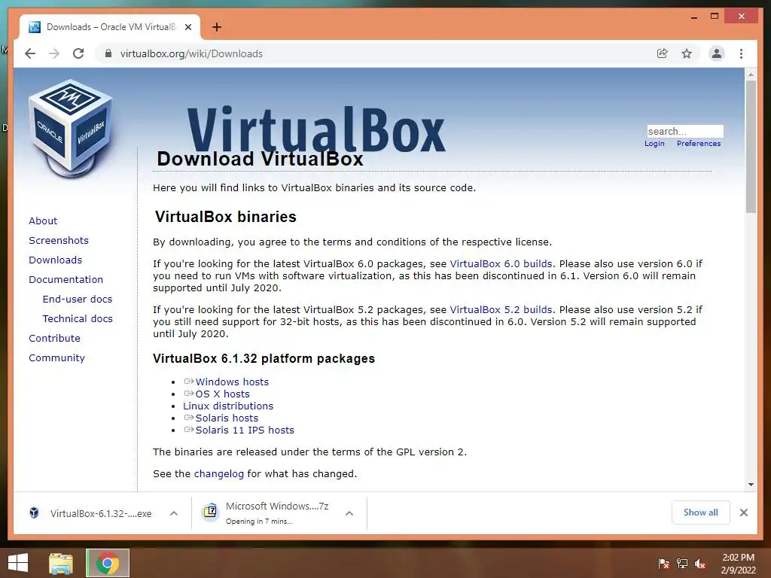Viewport: 771px width, 578px height.
Task: Click the Microsoft Windows 7z download item
Action: 277,513
